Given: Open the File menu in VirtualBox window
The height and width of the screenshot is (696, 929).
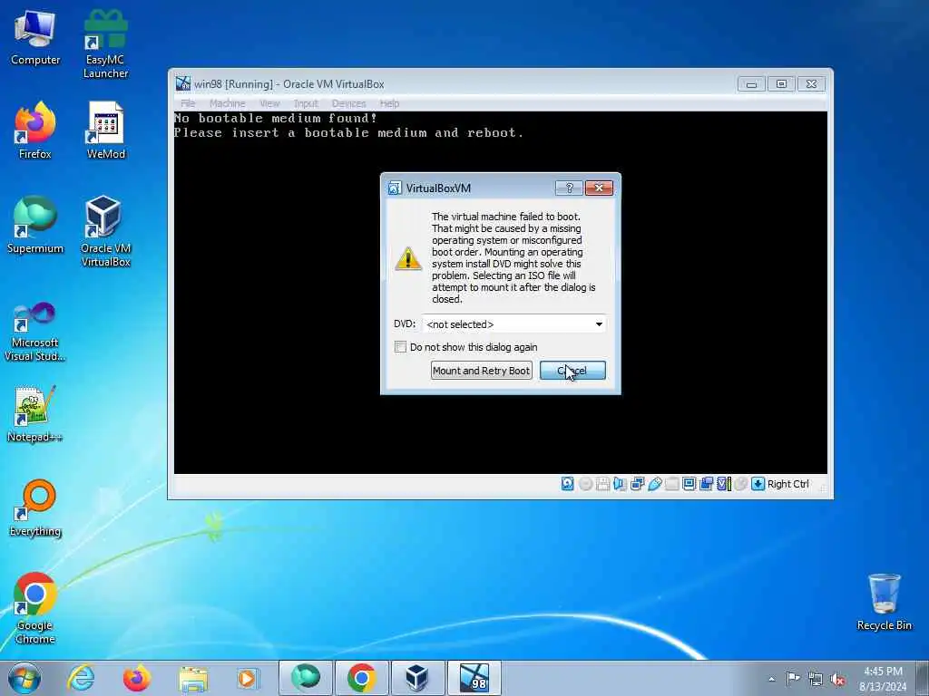Looking at the screenshot, I should [x=188, y=103].
